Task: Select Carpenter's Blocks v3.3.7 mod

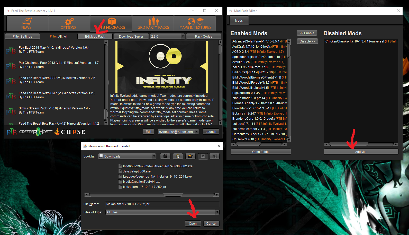Action: pyautogui.click(x=259, y=134)
